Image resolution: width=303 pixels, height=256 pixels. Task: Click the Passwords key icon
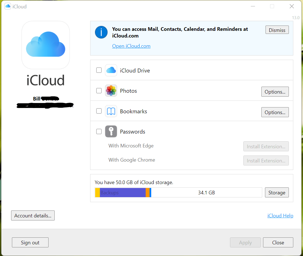(x=111, y=132)
